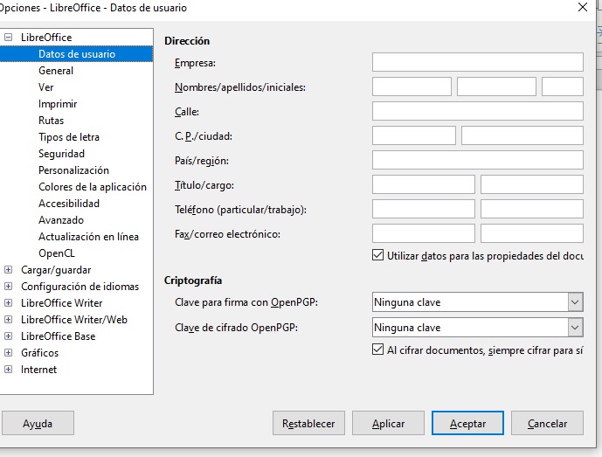The height and width of the screenshot is (457, 602).
Task: Focus the Nombres first-name field
Action: 412,87
